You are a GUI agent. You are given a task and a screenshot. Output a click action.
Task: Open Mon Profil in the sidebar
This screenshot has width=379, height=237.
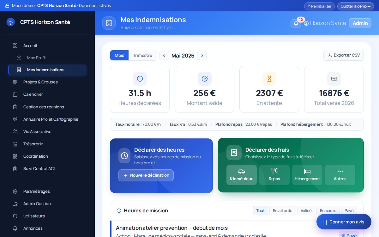coord(47,58)
